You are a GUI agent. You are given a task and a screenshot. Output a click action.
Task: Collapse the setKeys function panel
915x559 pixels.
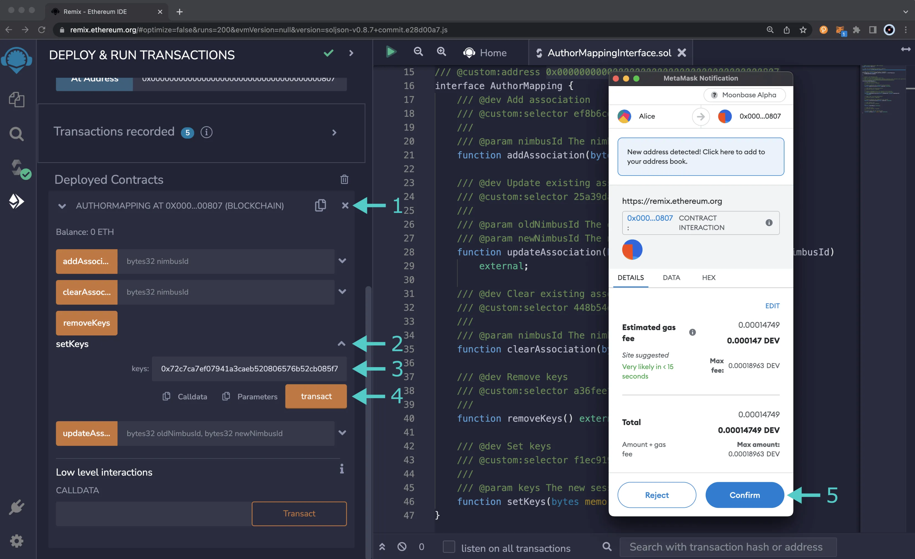click(342, 344)
